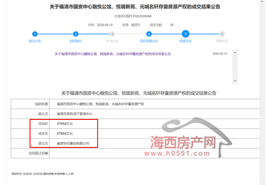
Task: Share to 微信好友
Action: 16,173
